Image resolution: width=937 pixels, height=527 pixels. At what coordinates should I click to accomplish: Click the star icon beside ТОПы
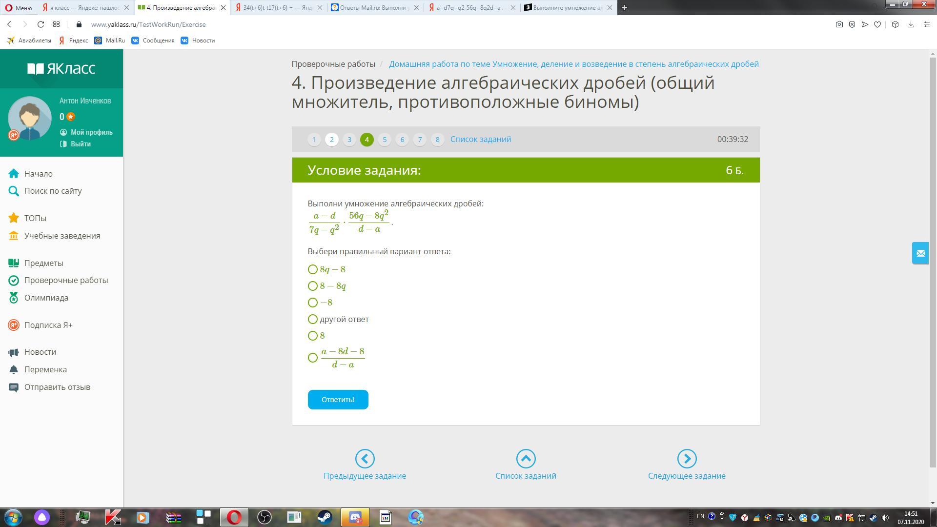tap(14, 218)
